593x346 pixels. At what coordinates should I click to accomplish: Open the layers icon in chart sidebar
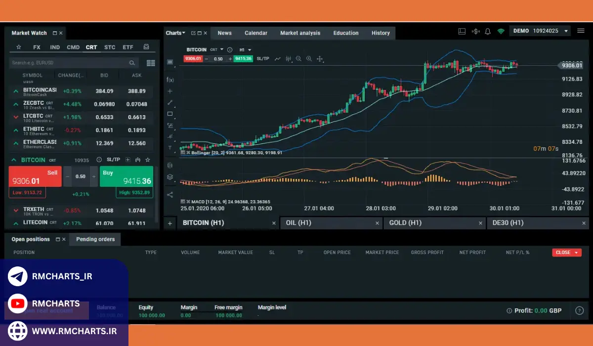(x=170, y=177)
